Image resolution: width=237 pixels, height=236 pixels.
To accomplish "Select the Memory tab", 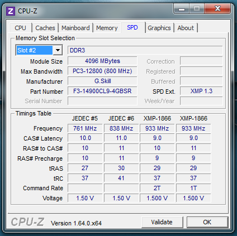I will (107, 28).
